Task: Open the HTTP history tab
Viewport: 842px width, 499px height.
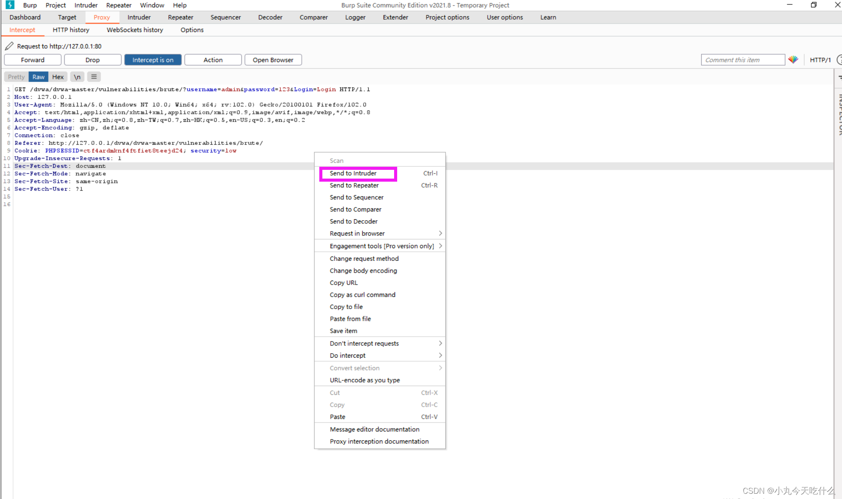Action: point(71,30)
